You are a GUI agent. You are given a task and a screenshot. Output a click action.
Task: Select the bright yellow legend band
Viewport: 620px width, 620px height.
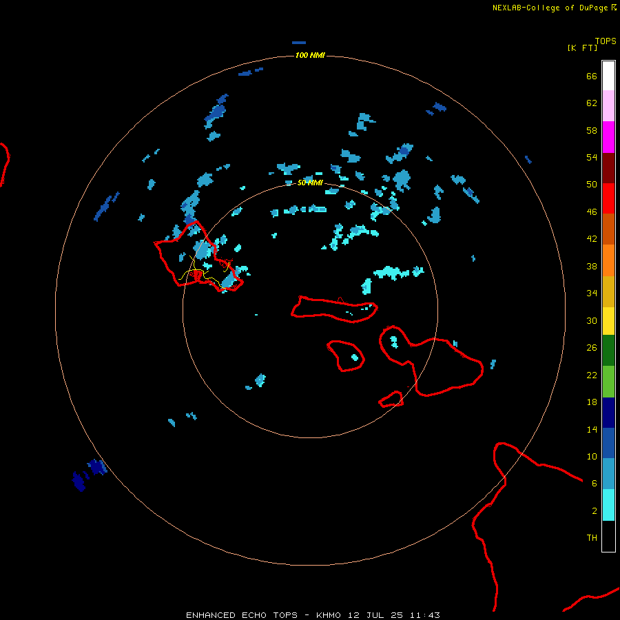(x=608, y=321)
